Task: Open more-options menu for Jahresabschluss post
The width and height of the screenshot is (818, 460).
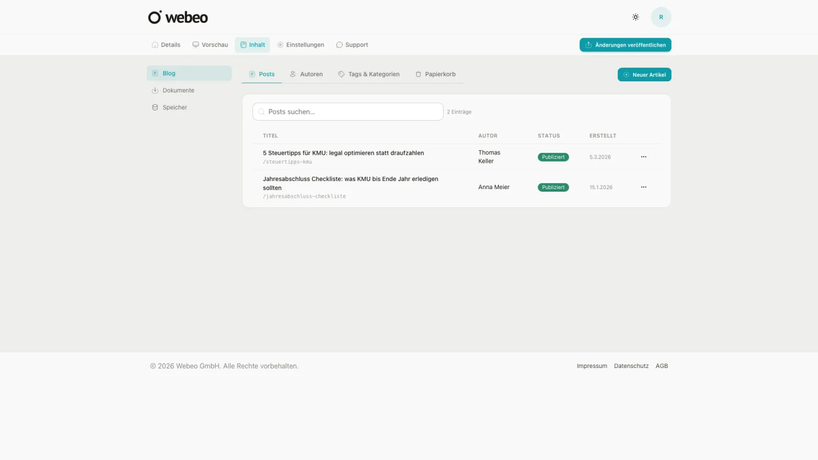Action: pyautogui.click(x=644, y=187)
